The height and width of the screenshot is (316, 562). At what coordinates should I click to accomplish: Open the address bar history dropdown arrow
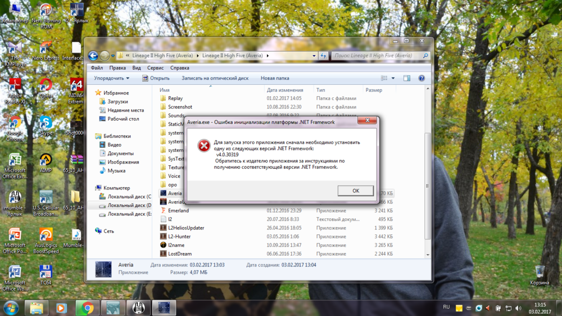(x=314, y=56)
